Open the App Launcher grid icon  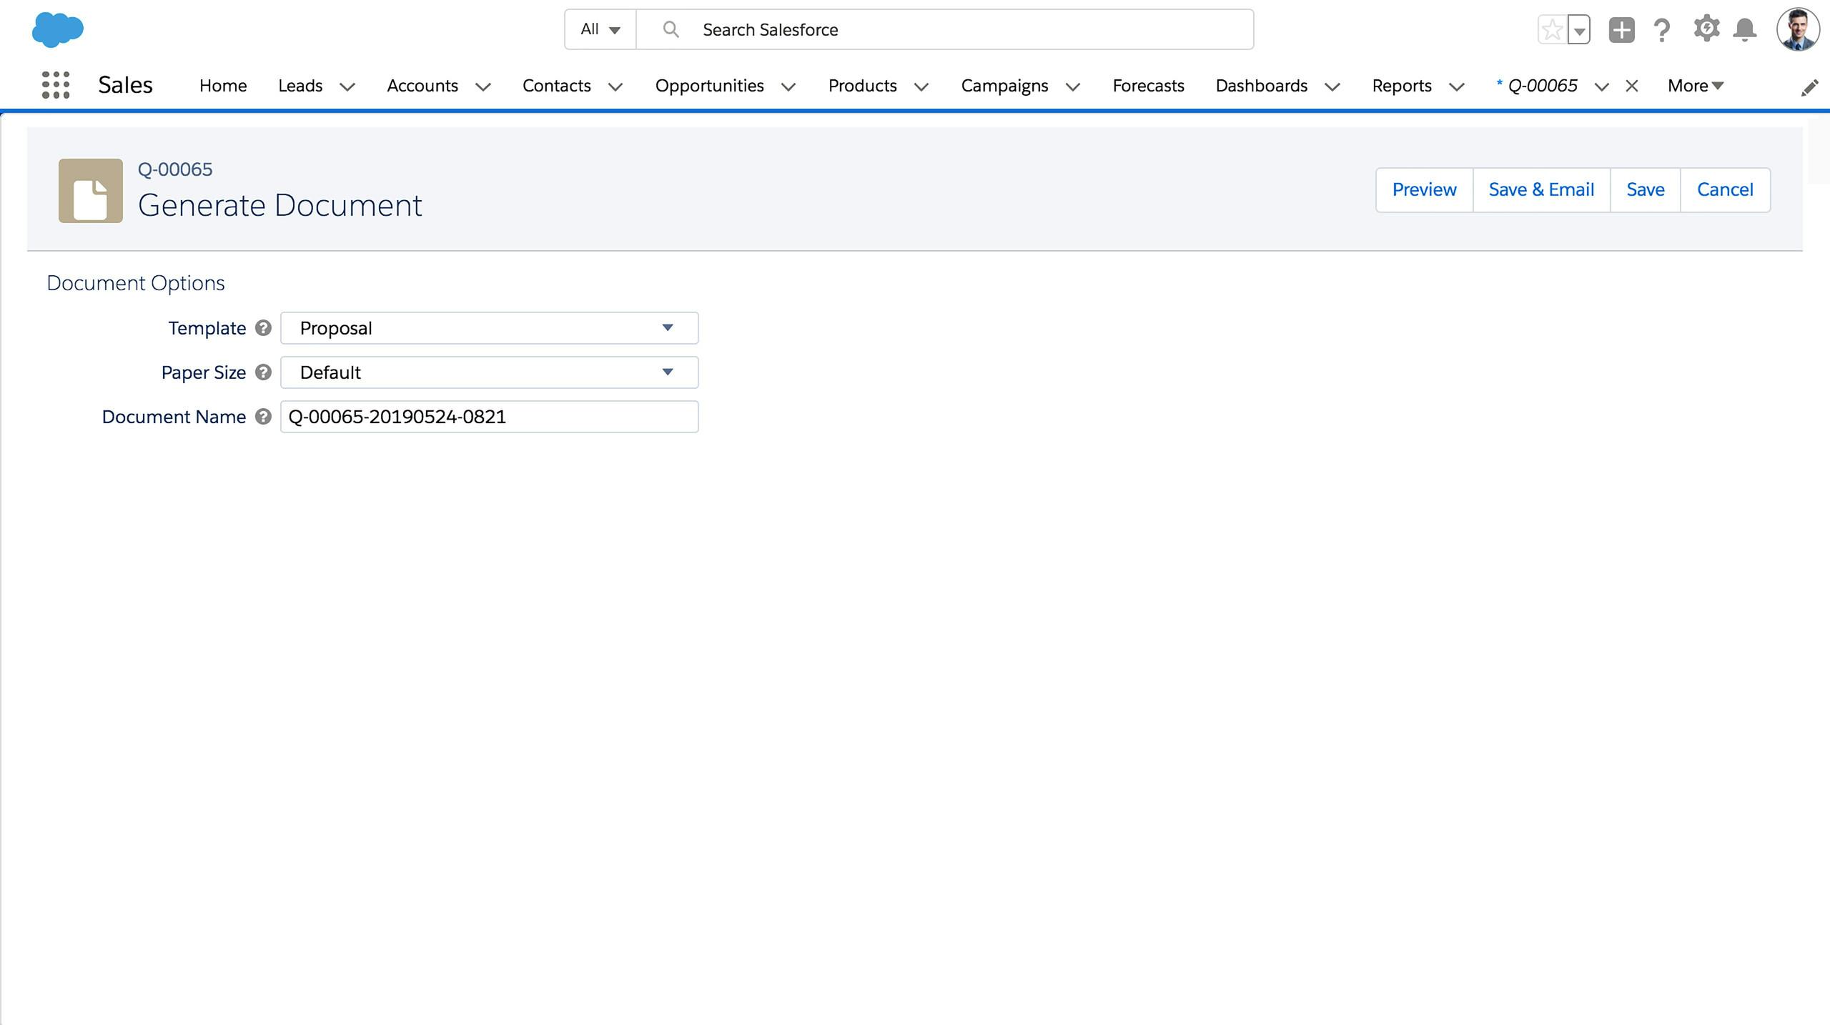pos(56,85)
